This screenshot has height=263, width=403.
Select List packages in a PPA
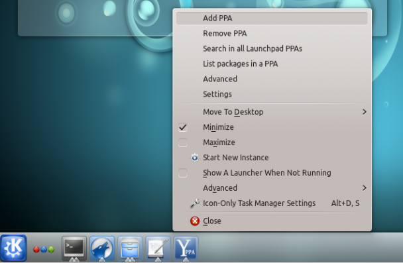[x=272, y=64]
